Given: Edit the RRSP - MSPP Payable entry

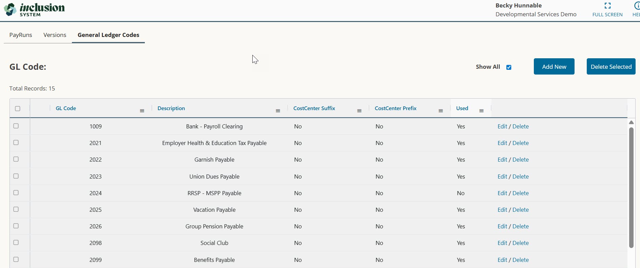Looking at the screenshot, I should [x=502, y=193].
